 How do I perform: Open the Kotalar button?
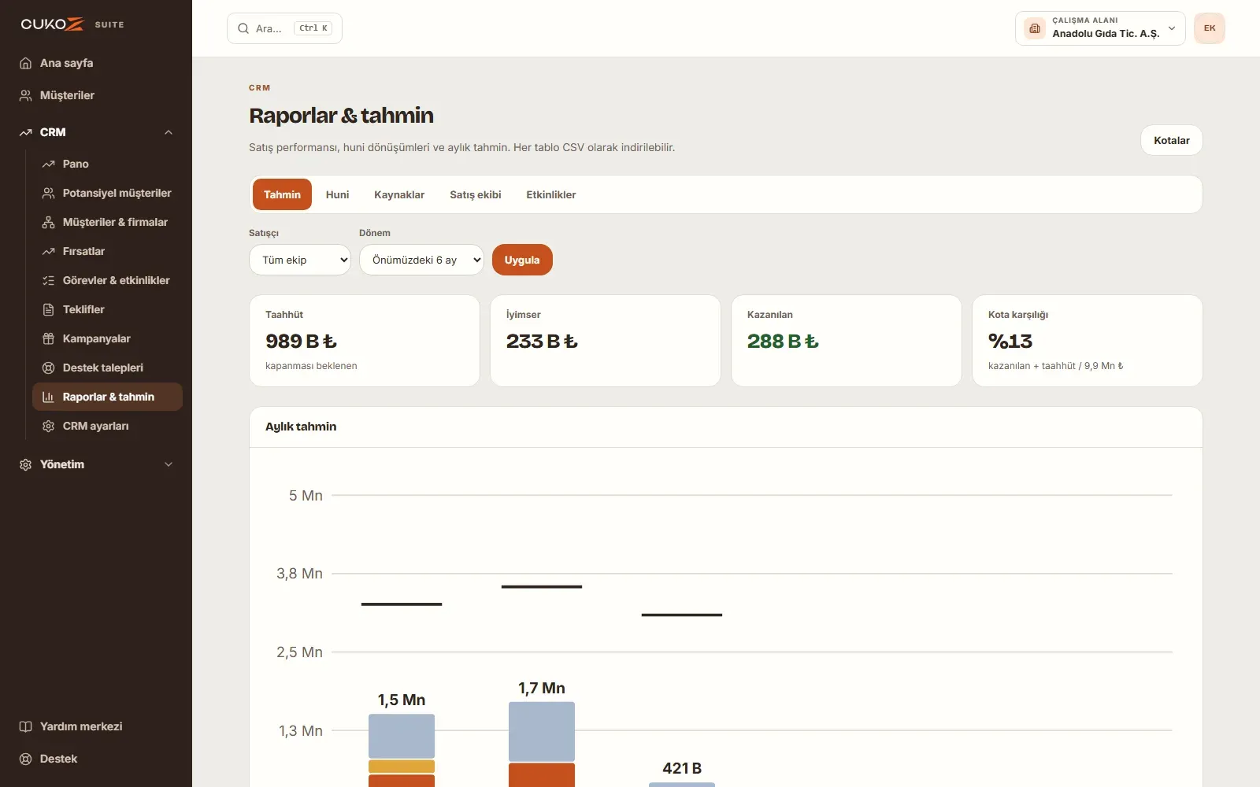(1172, 140)
